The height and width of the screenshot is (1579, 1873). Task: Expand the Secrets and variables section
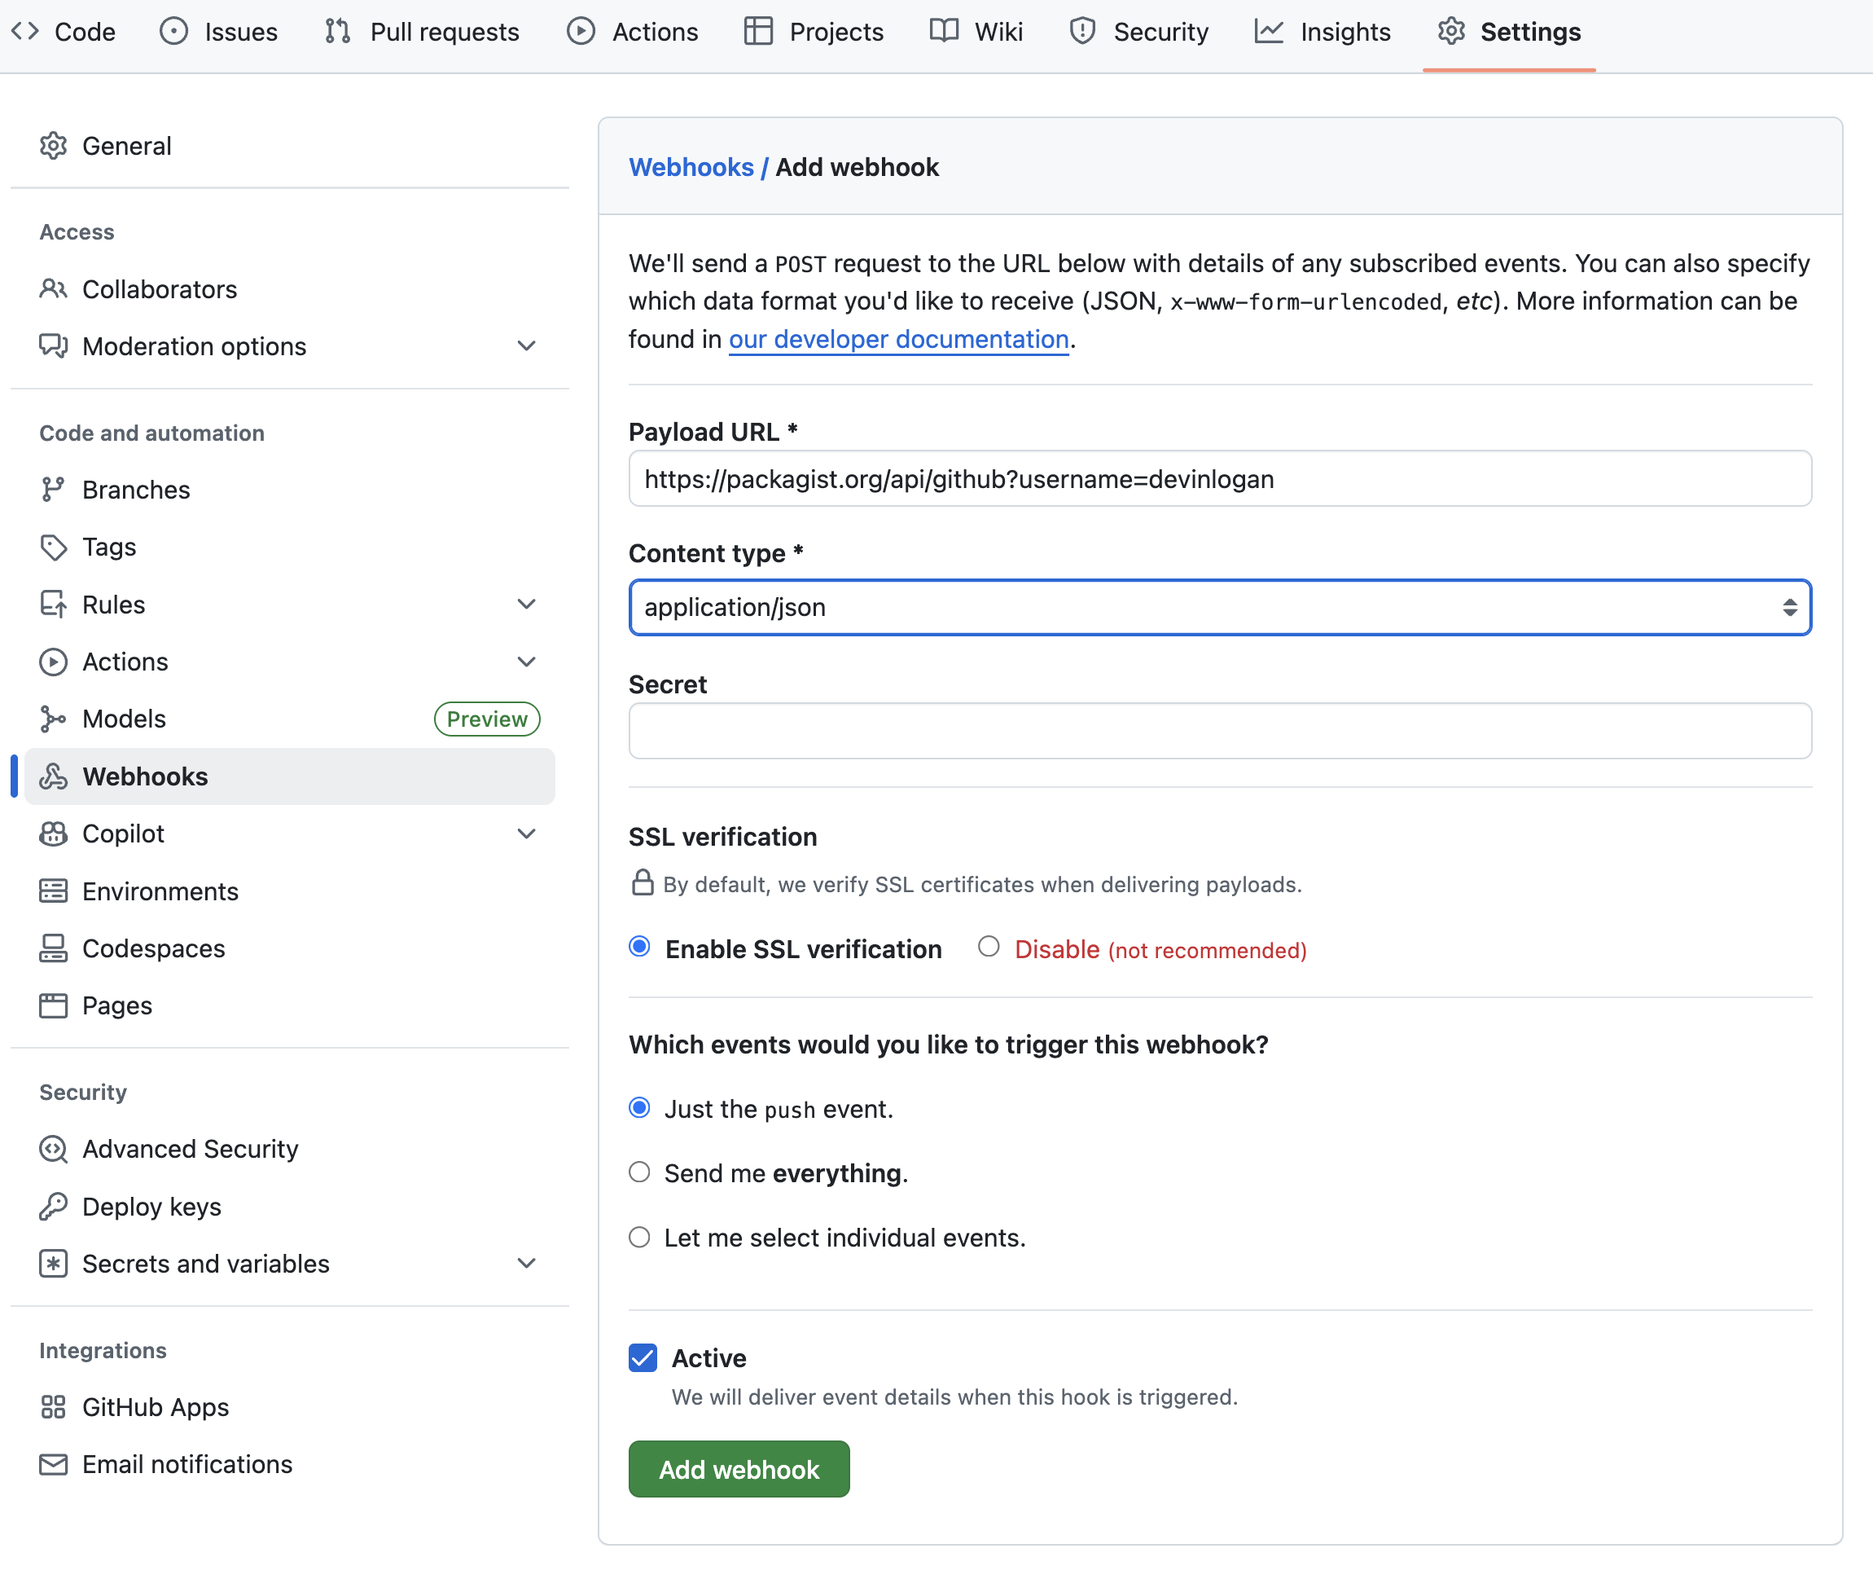527,1263
